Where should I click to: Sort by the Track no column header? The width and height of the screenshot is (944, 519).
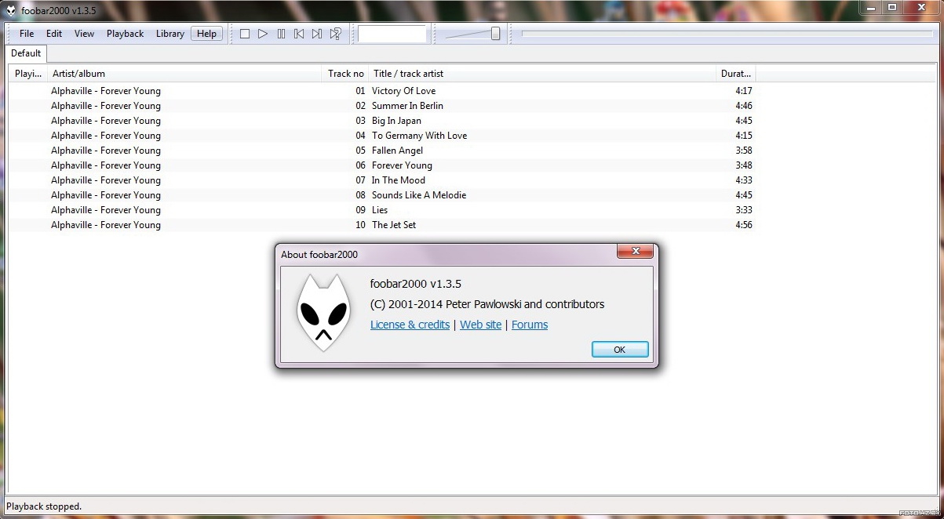pos(346,74)
